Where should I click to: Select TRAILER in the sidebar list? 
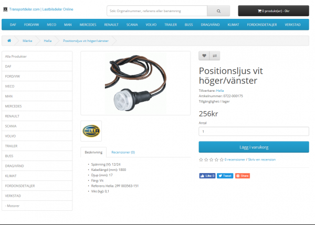37,146
